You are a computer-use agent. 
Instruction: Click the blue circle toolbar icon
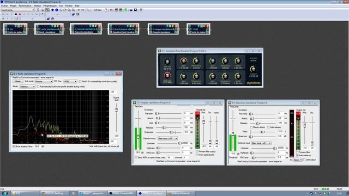click(x=57, y=10)
